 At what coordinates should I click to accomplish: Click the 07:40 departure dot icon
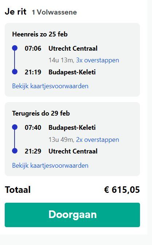(x=15, y=127)
